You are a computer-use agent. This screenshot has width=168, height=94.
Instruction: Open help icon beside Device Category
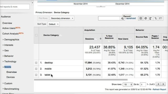click(61, 35)
